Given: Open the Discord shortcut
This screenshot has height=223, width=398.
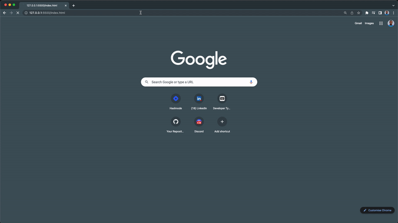Looking at the screenshot, I should pyautogui.click(x=199, y=122).
